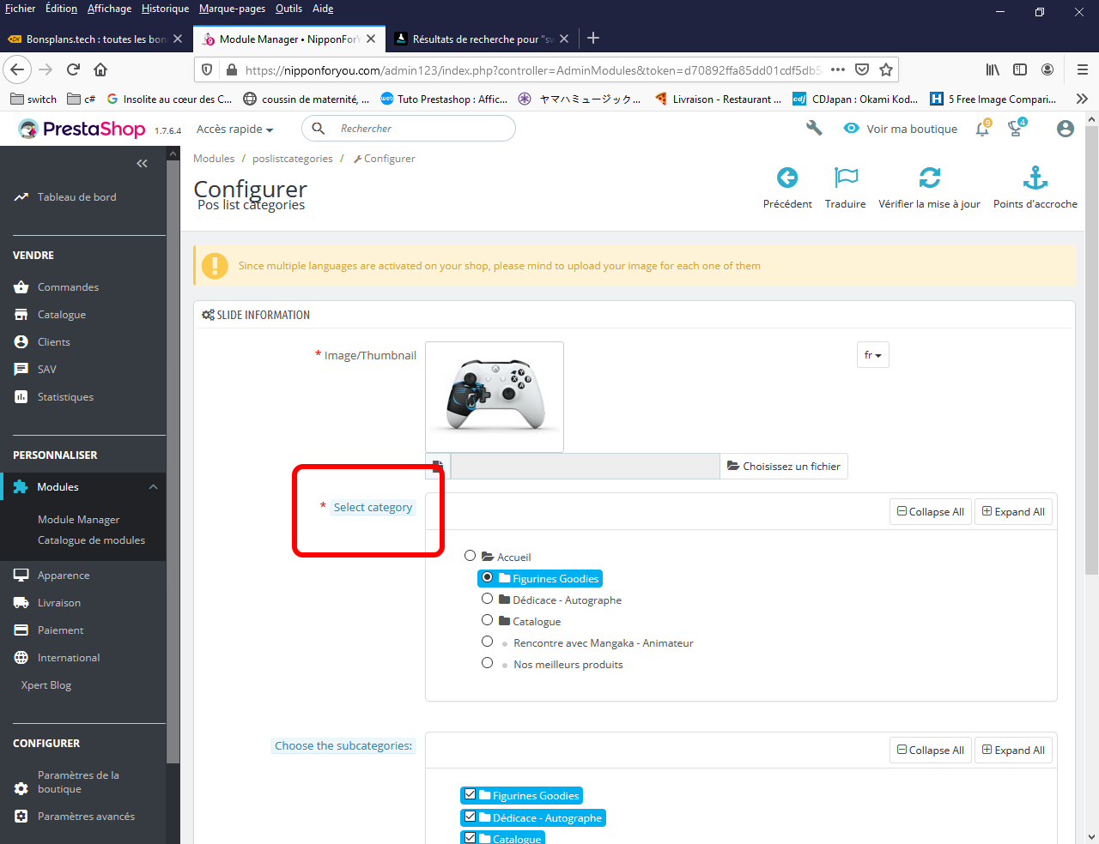Open the fr language dropdown
This screenshot has width=1099, height=844.
point(872,355)
